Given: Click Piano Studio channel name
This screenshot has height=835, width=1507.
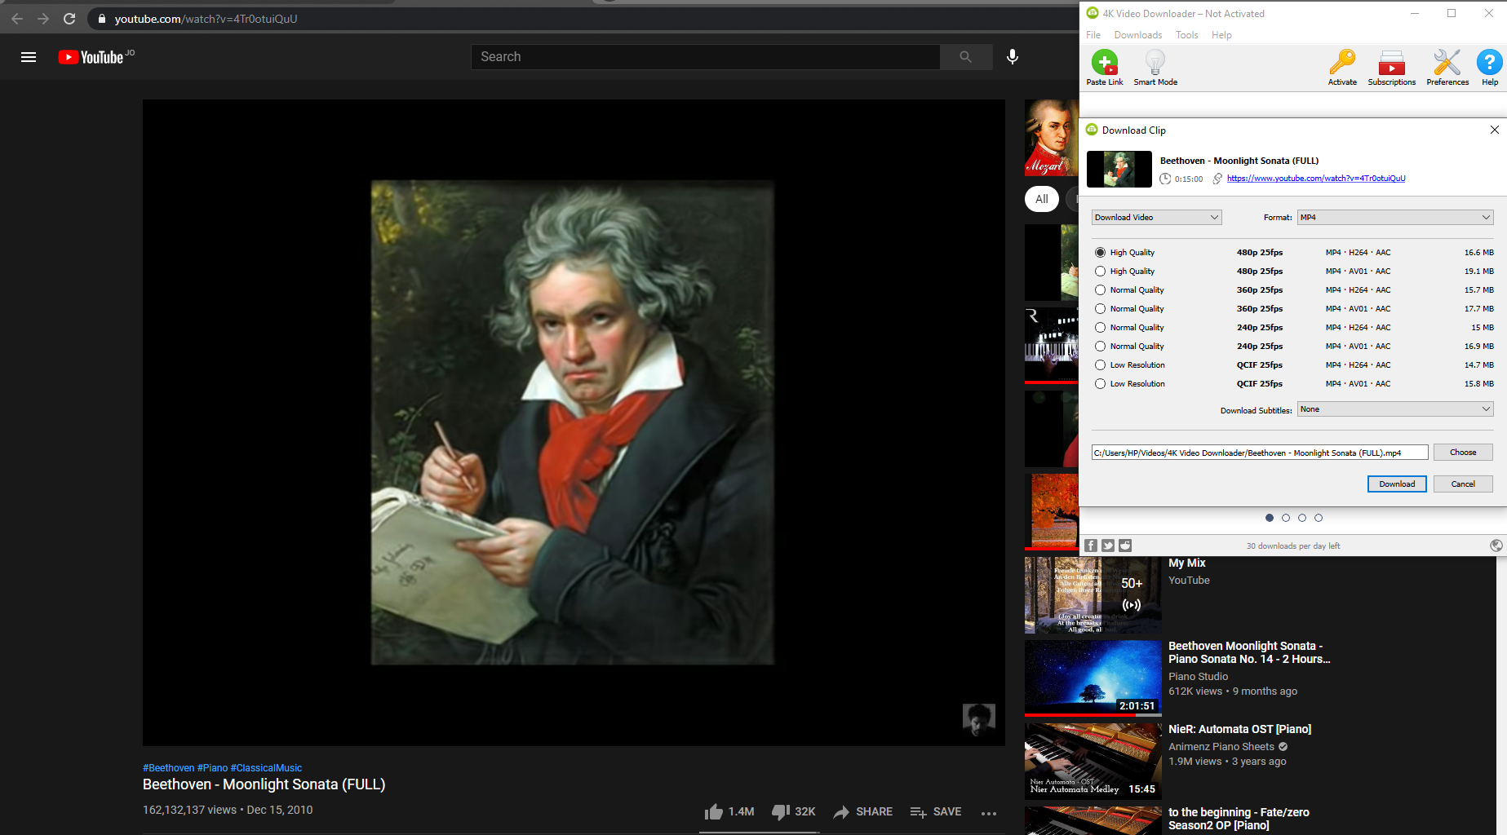Looking at the screenshot, I should click(1198, 677).
